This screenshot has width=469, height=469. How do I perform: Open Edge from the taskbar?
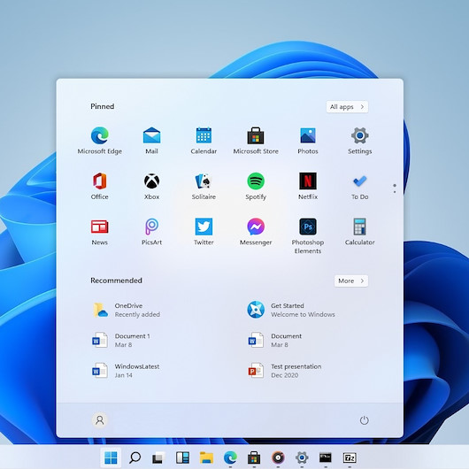[230, 457]
